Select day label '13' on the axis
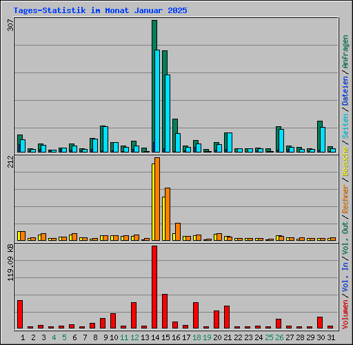Viewport: 353px width, 345px height. coord(145,337)
